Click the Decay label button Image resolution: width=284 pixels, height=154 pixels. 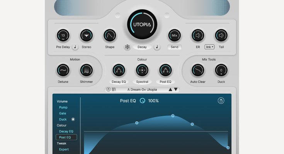point(142,47)
